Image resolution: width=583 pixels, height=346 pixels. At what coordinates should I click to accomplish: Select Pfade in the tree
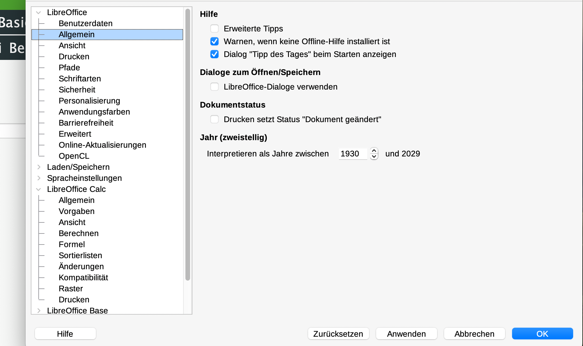[69, 67]
